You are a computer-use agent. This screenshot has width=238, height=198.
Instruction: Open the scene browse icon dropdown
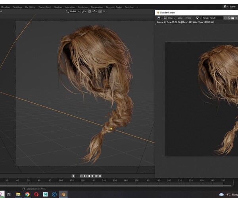[x=225, y=6]
